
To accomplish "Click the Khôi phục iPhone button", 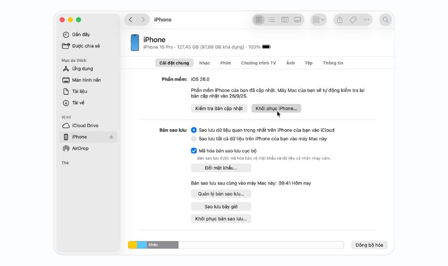I will point(277,108).
